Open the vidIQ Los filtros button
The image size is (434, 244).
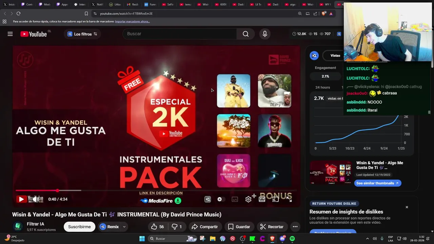point(82,34)
